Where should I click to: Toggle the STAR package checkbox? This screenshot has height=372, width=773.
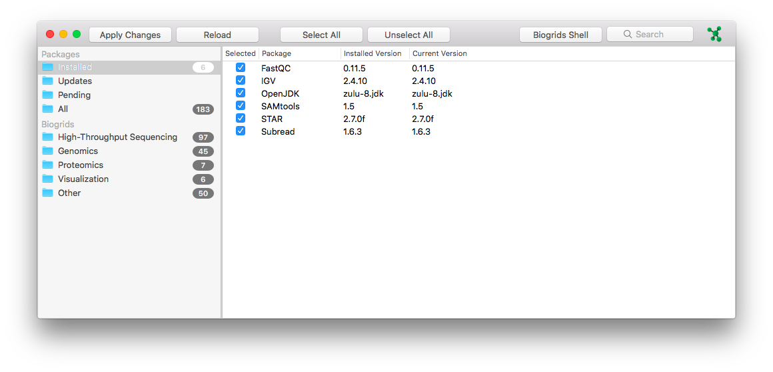(x=241, y=119)
